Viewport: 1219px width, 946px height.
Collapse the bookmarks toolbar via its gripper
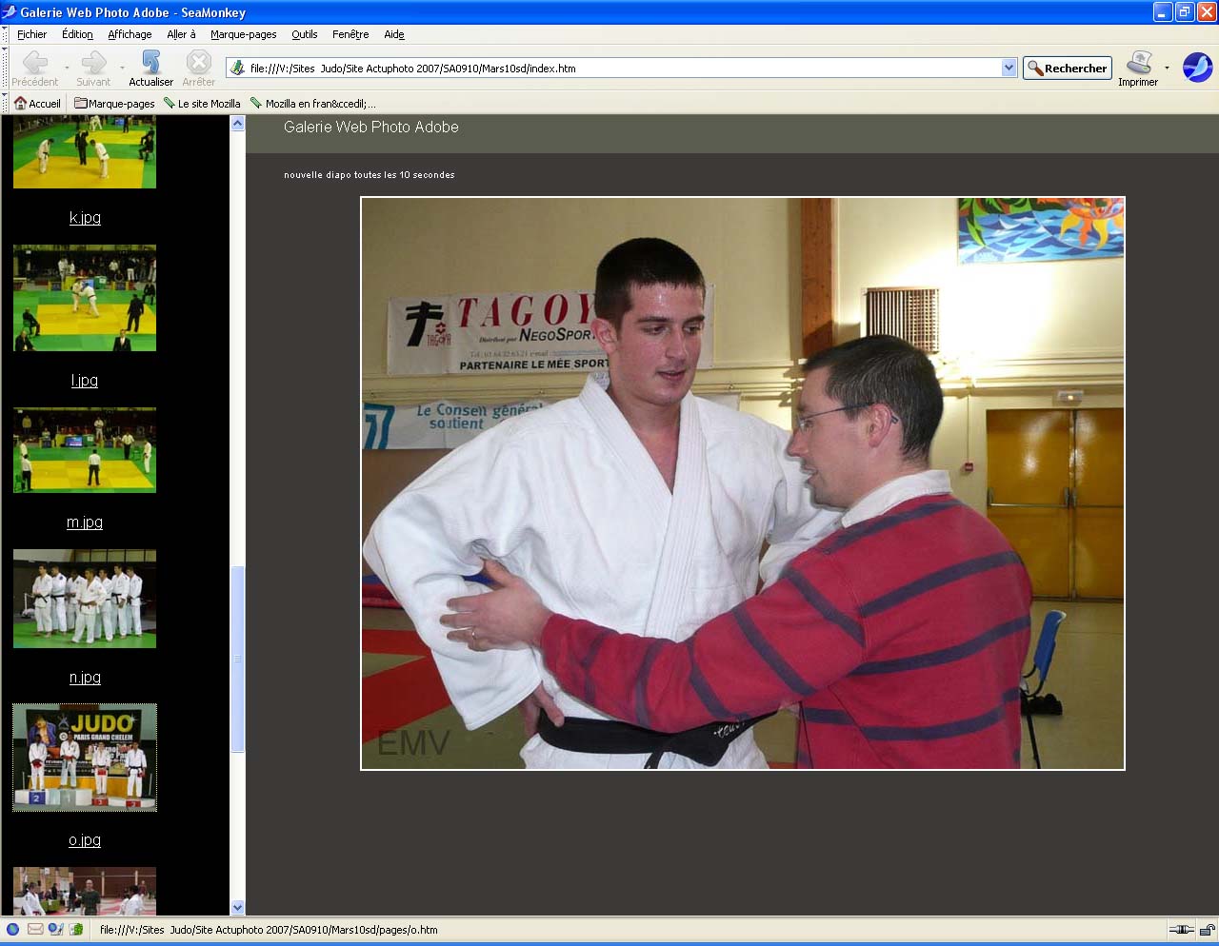pos(4,103)
